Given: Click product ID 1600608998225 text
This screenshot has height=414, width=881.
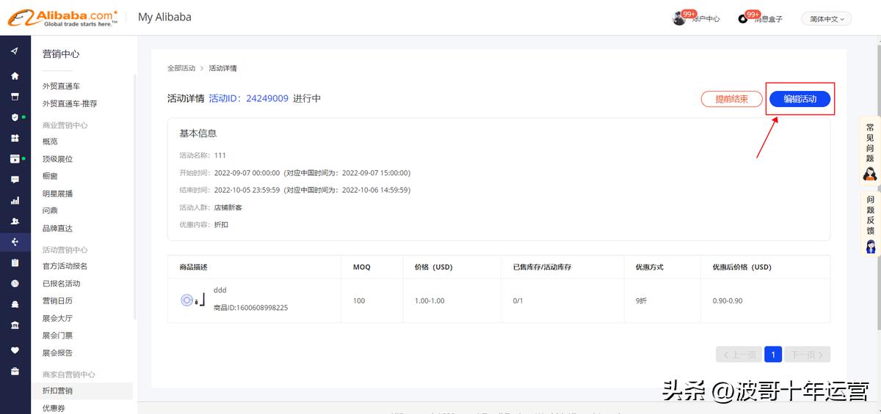Looking at the screenshot, I should pyautogui.click(x=250, y=308).
